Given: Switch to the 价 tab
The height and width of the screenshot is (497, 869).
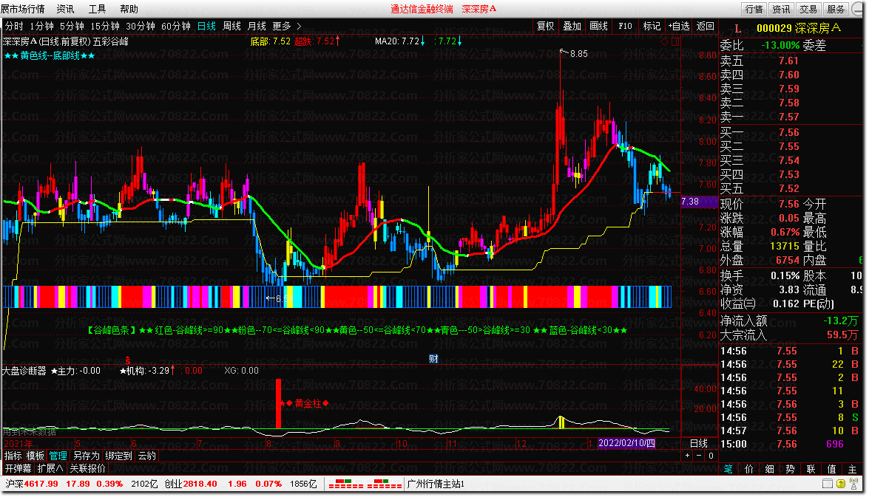Looking at the screenshot, I should [x=748, y=469].
